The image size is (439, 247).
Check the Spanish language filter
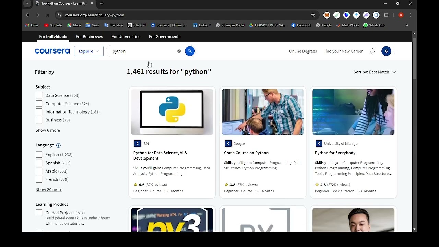coord(39,163)
